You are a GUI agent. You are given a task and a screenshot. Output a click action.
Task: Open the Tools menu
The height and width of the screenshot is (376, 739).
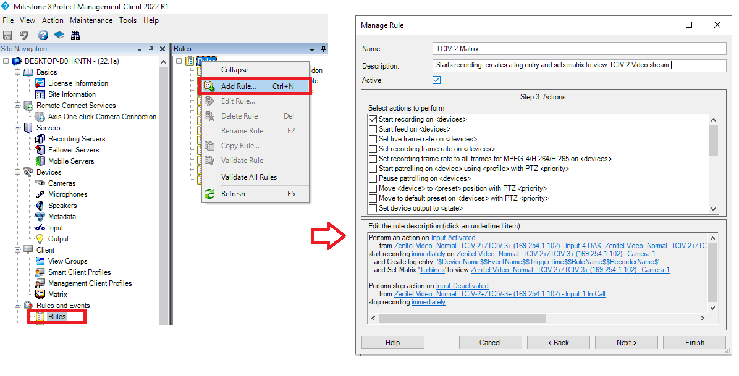coord(128,20)
